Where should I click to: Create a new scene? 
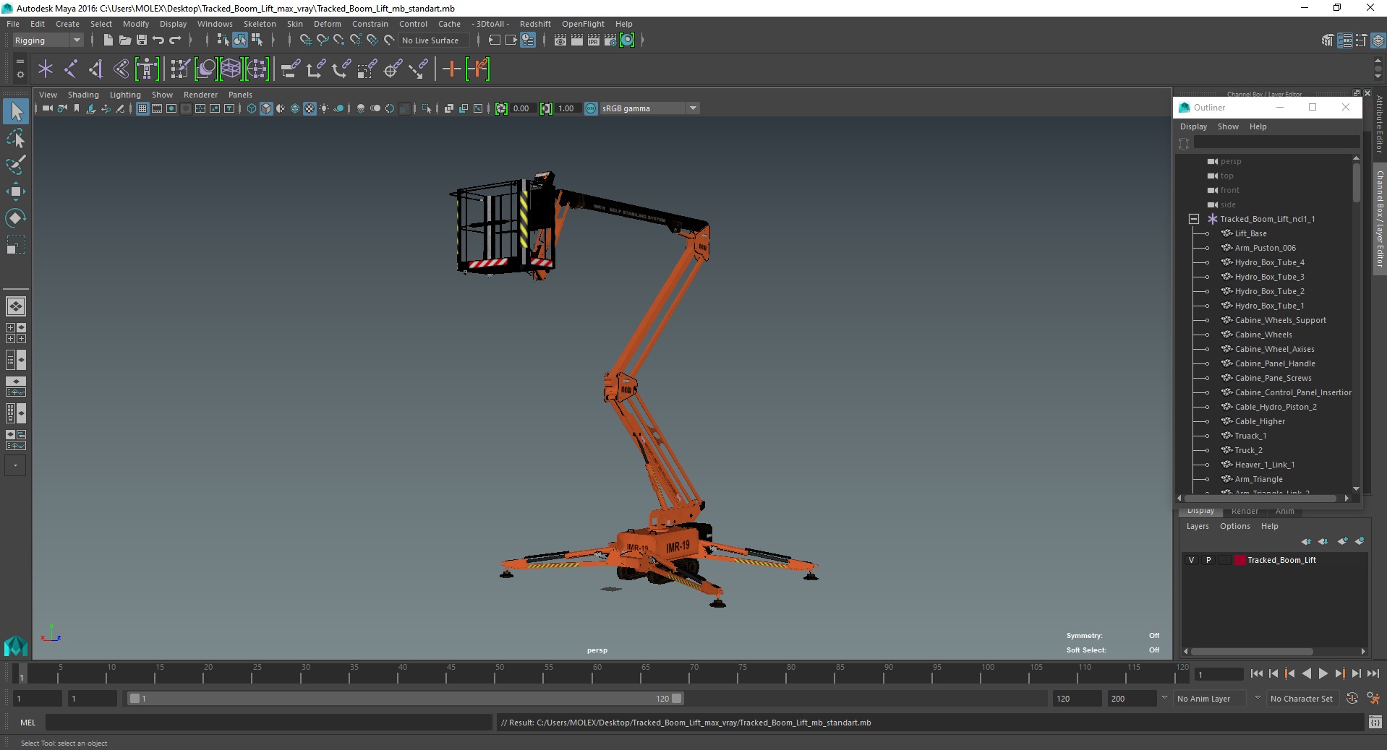(x=108, y=40)
